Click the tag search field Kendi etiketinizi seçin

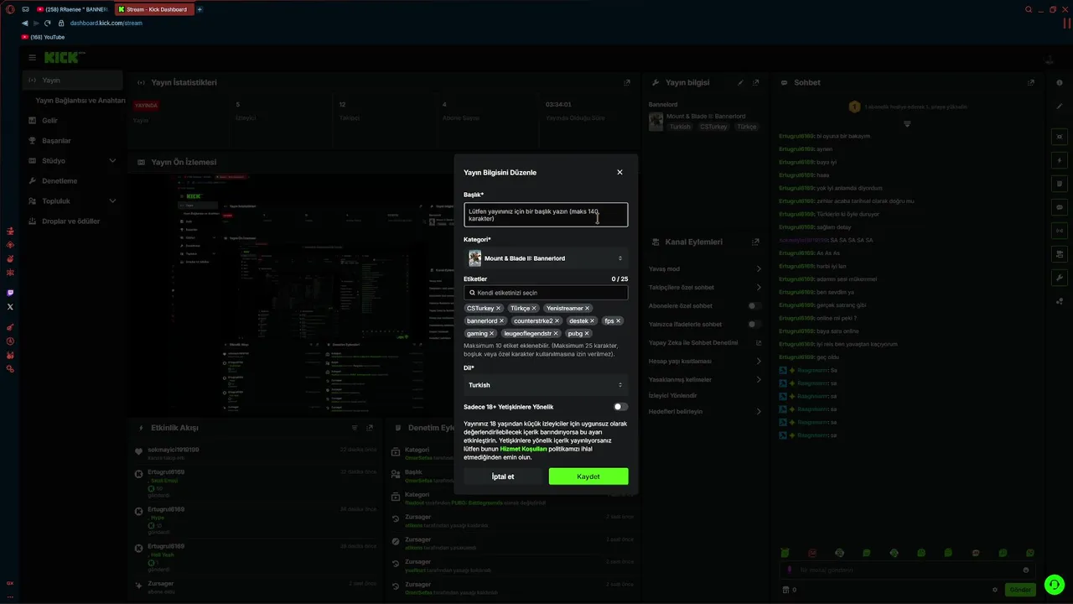click(x=546, y=293)
